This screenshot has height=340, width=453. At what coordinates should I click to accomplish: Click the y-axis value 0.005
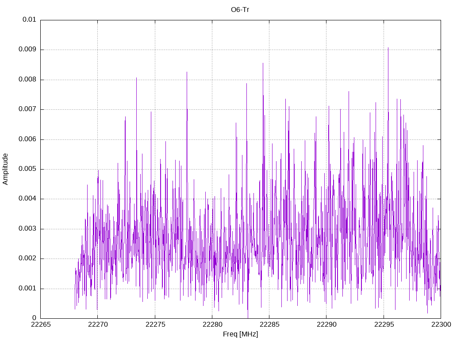tap(27, 169)
